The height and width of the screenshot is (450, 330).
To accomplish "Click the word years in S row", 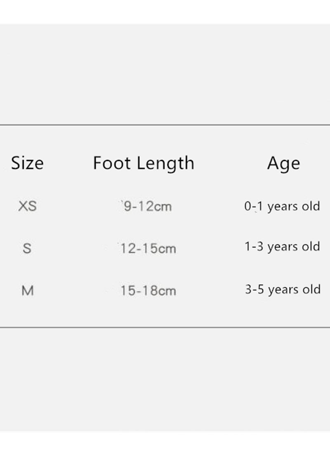I will 283,247.
